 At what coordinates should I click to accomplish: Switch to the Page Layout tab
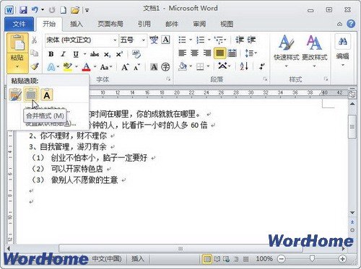click(x=110, y=24)
